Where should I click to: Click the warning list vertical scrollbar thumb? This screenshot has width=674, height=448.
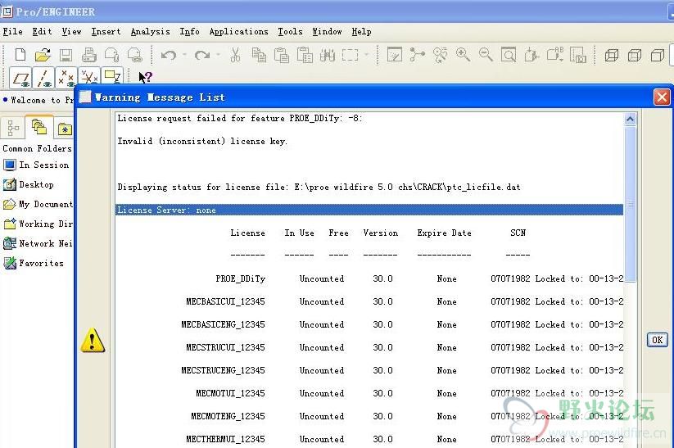pyautogui.click(x=630, y=204)
